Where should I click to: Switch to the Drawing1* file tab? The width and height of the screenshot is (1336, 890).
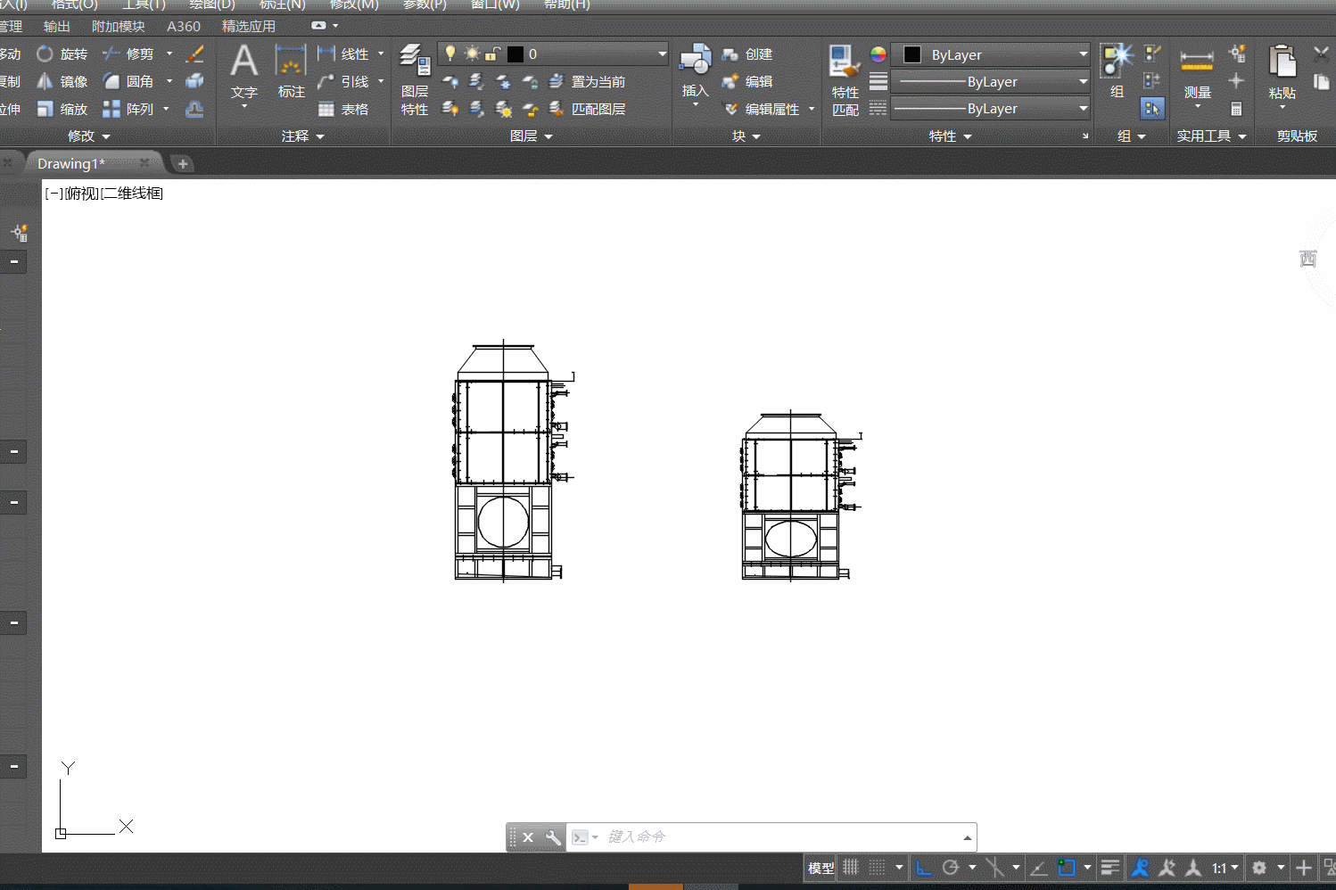point(71,164)
